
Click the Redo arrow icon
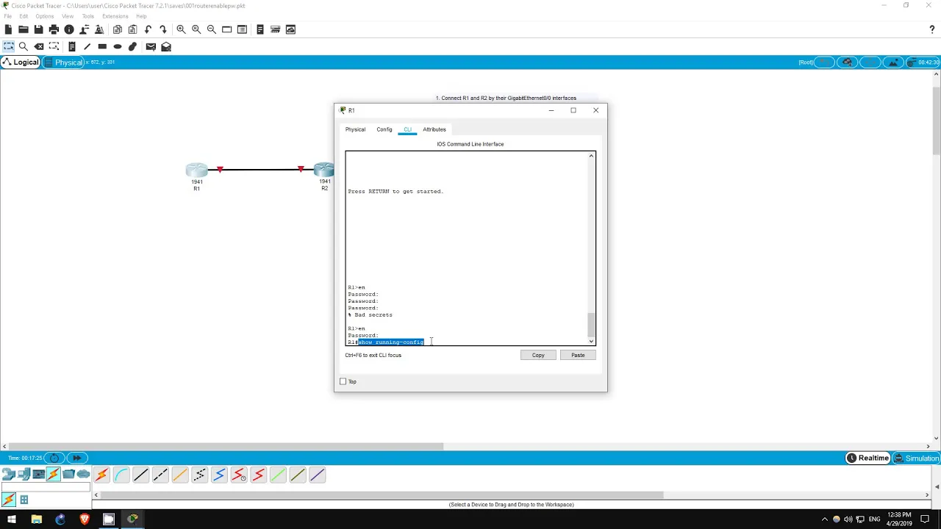163,29
